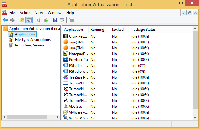200x129 pixels.
Task: Toggle the Show/Hide Action Pane icon
Action: click(62, 20)
